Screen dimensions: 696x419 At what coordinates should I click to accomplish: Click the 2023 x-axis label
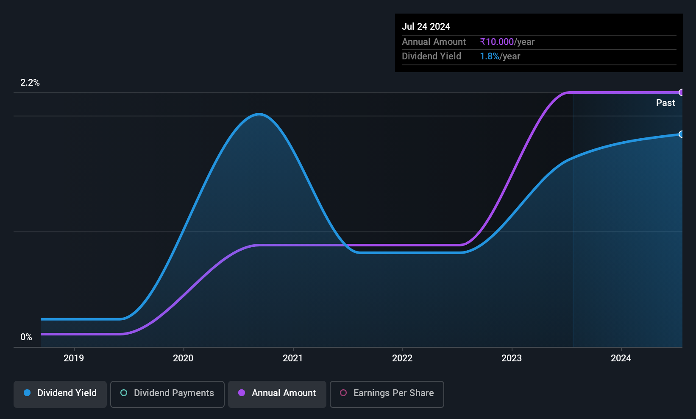pos(512,358)
